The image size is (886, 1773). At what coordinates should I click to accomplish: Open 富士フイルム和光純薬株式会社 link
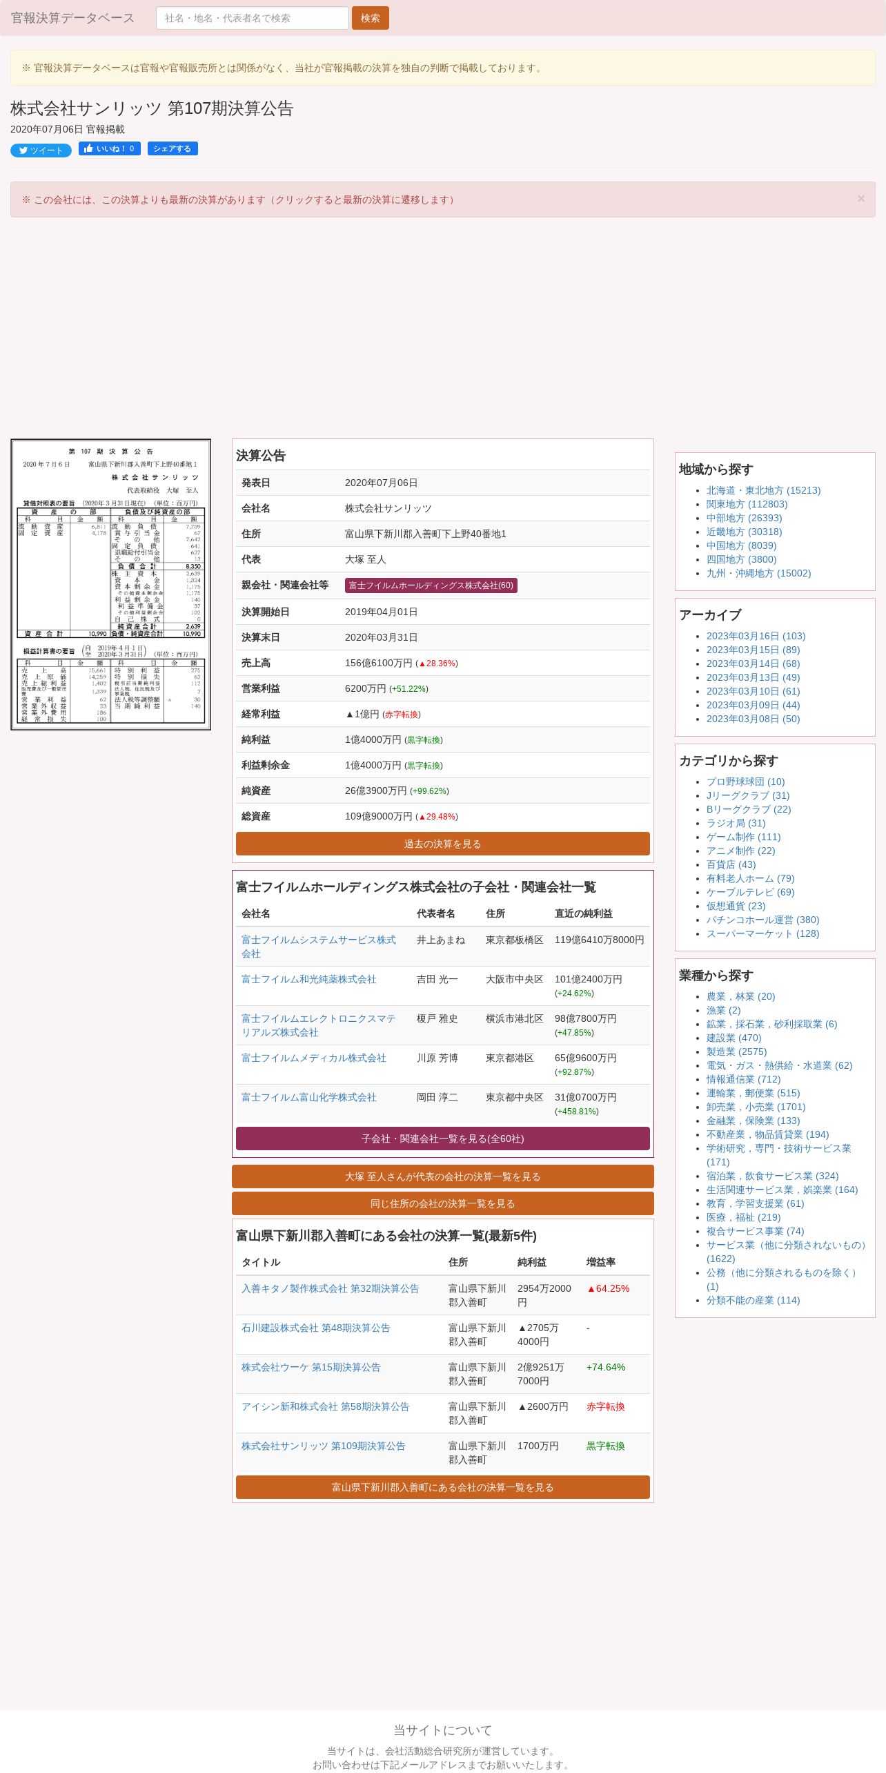point(308,979)
